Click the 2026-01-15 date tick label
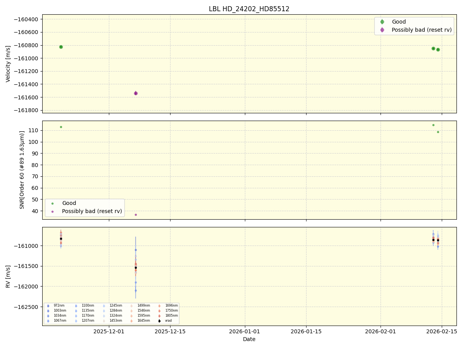 tap(306, 331)
